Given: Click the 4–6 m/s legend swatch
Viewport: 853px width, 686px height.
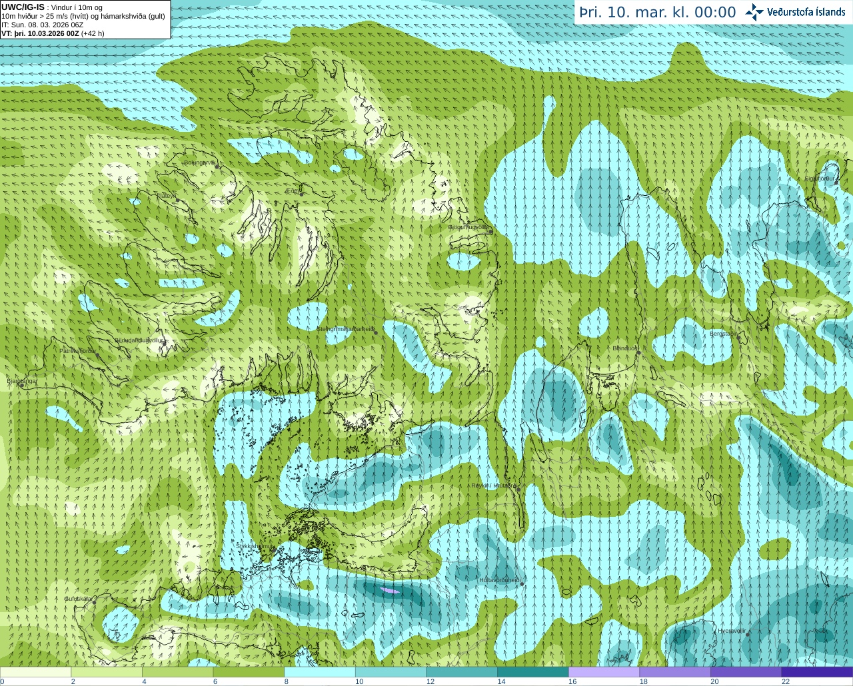Looking at the screenshot, I should 177,672.
